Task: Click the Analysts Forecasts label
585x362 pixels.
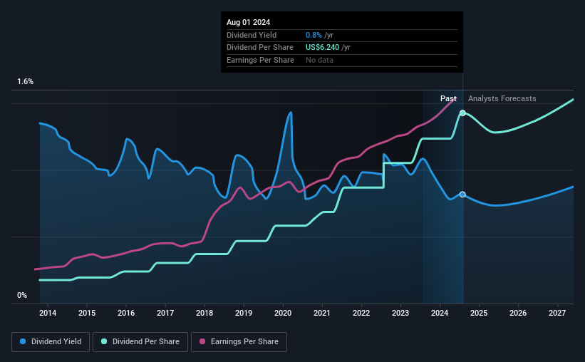Action: pos(502,98)
